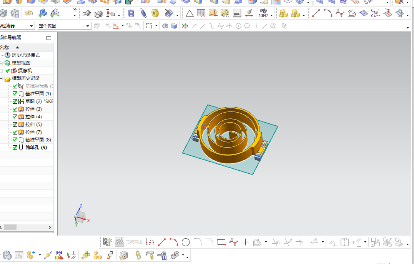Select the 基准平面 (8) feature row
This screenshot has width=414, height=264.
[38, 139]
